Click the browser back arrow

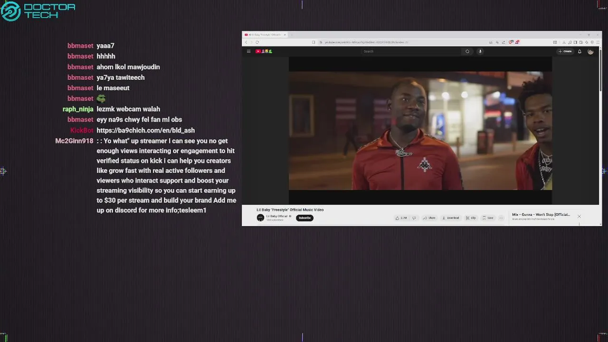pos(246,42)
